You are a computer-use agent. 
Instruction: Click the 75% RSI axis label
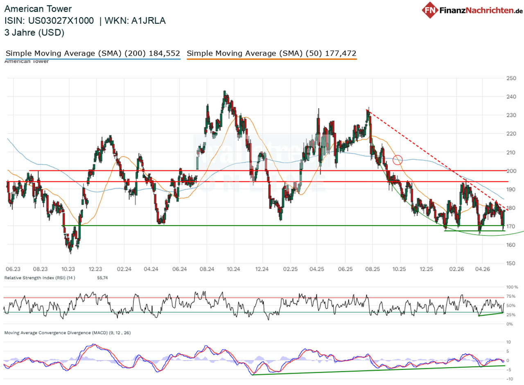click(511, 297)
